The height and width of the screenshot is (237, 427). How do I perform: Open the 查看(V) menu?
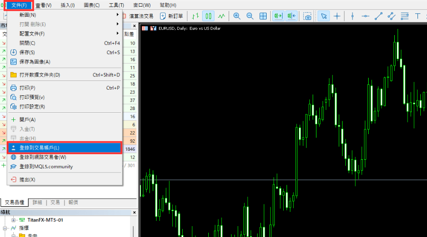[x=43, y=5]
